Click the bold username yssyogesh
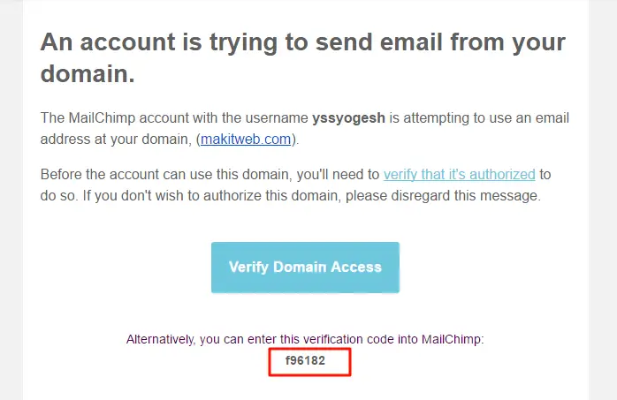This screenshot has width=617, height=400. (x=348, y=117)
